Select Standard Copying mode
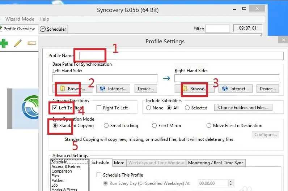 point(55,126)
